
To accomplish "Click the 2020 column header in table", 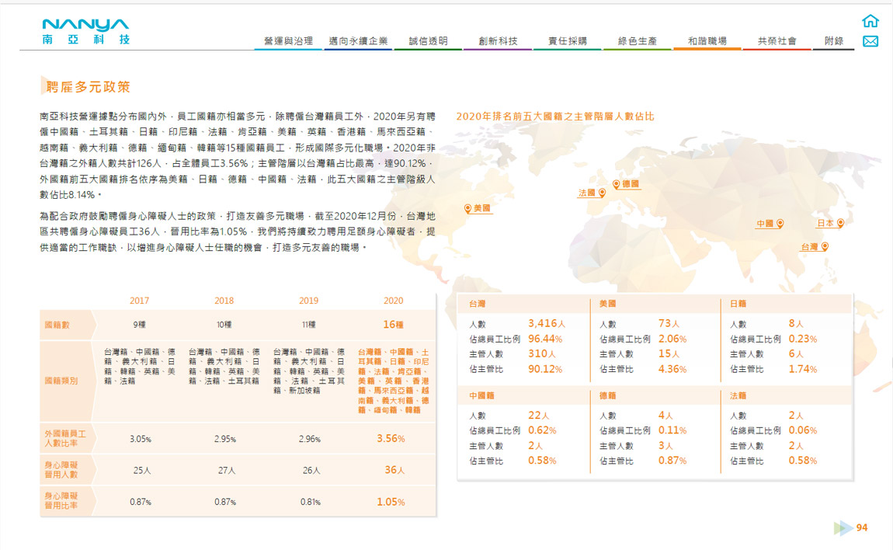I will click(x=394, y=301).
